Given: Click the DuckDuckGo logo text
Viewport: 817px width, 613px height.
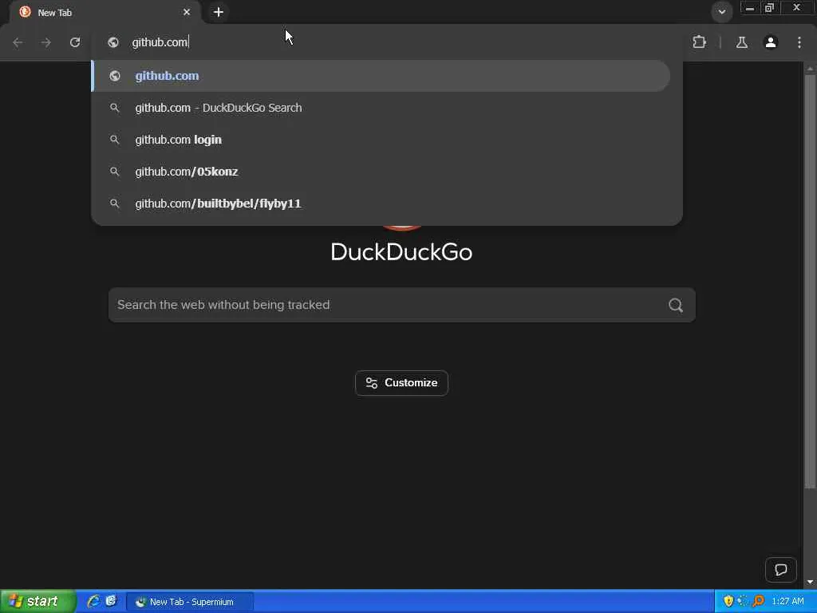Looking at the screenshot, I should point(402,251).
